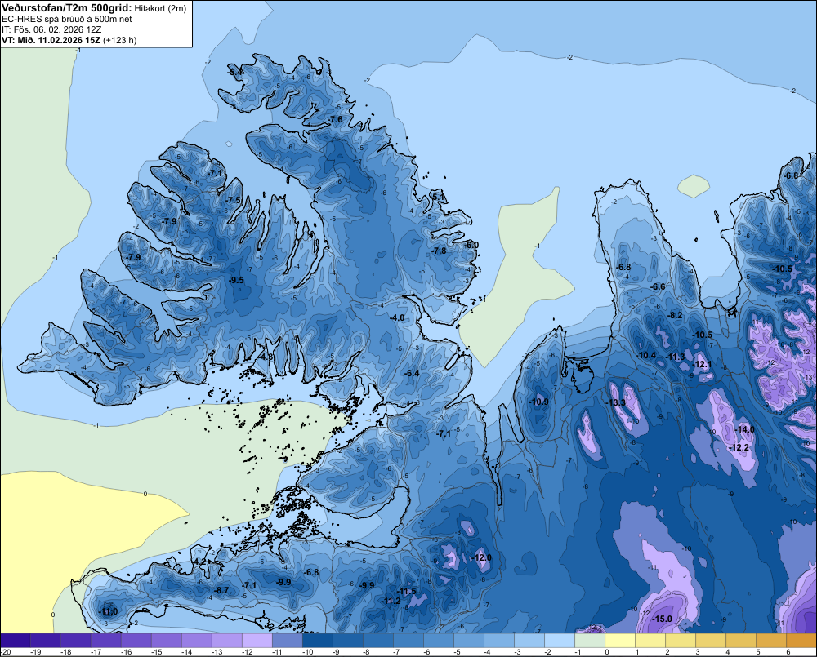
Task: Click the '-10.4' temperature value on the map
Action: (x=646, y=355)
